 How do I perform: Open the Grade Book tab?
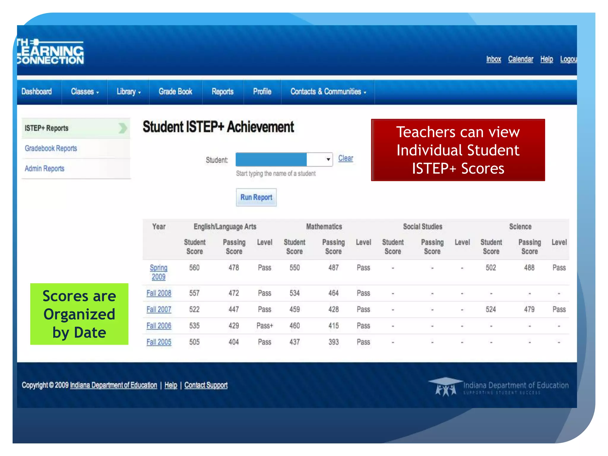tap(175, 92)
